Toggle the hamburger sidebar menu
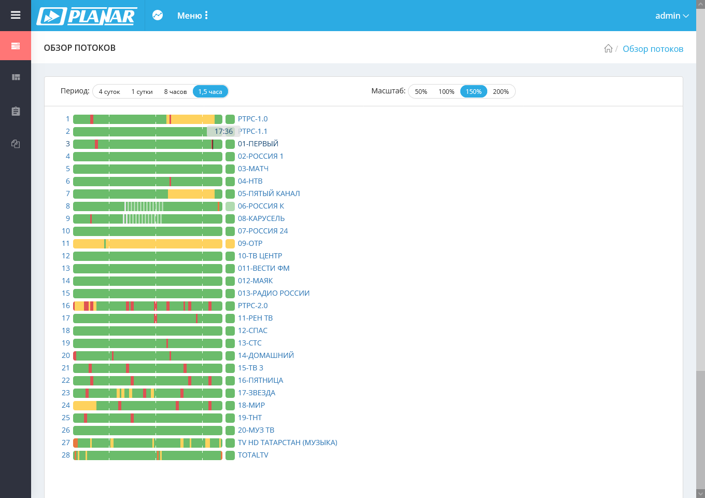Viewport: 705px width, 498px height. point(16,15)
